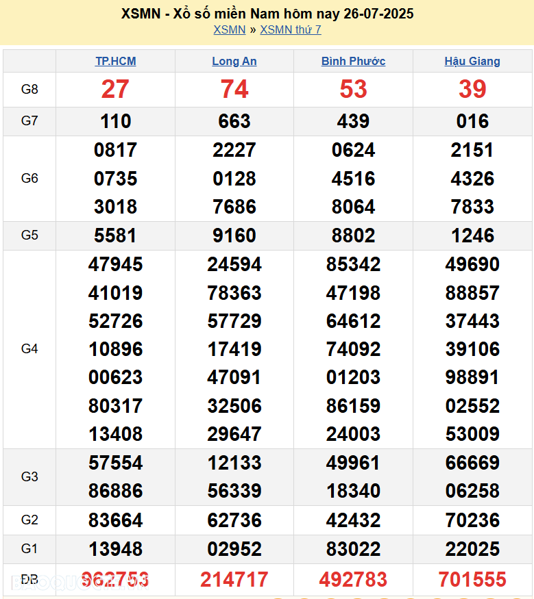Open the XSMN thứ 7 link
This screenshot has width=534, height=599.
click(x=290, y=29)
